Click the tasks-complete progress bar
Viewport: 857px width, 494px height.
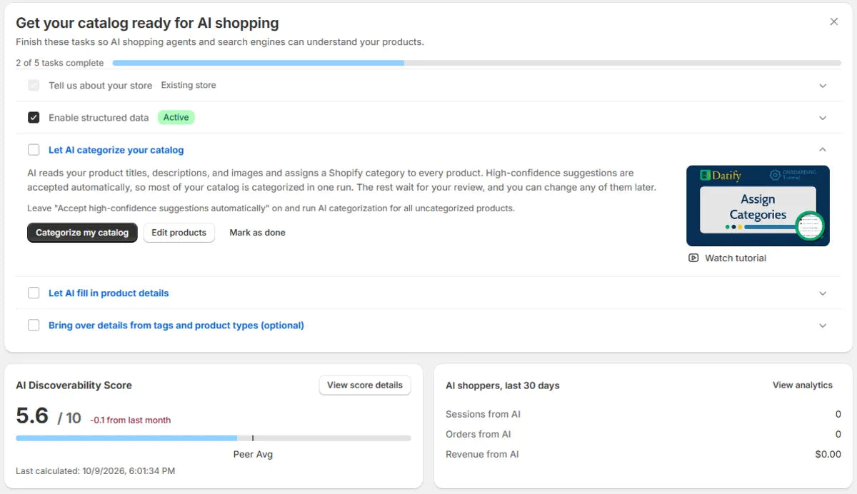click(x=477, y=63)
